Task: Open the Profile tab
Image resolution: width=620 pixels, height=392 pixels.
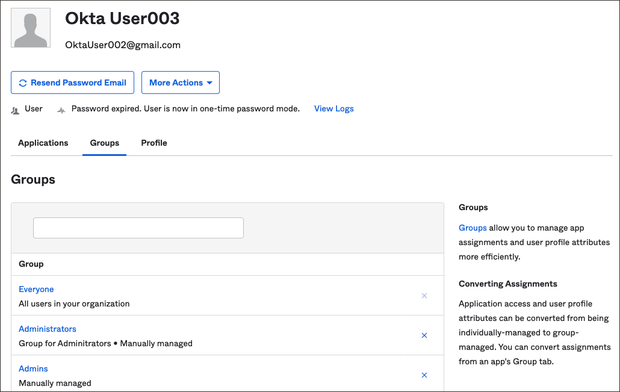Action: (x=153, y=143)
